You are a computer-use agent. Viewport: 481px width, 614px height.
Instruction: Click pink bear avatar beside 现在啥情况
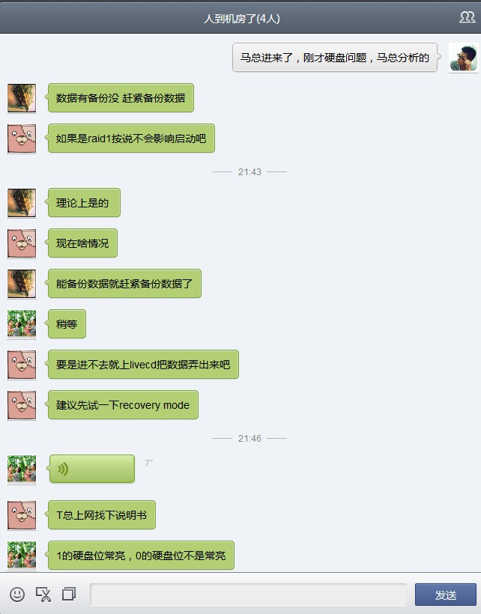(22, 243)
